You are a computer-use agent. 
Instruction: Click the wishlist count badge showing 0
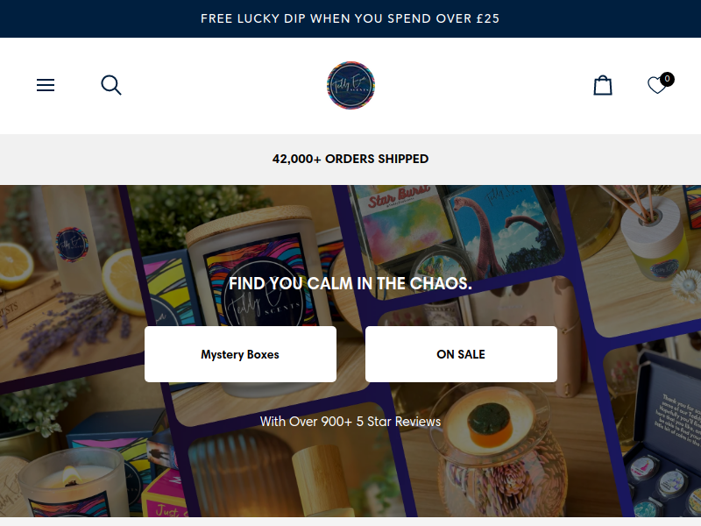click(667, 79)
